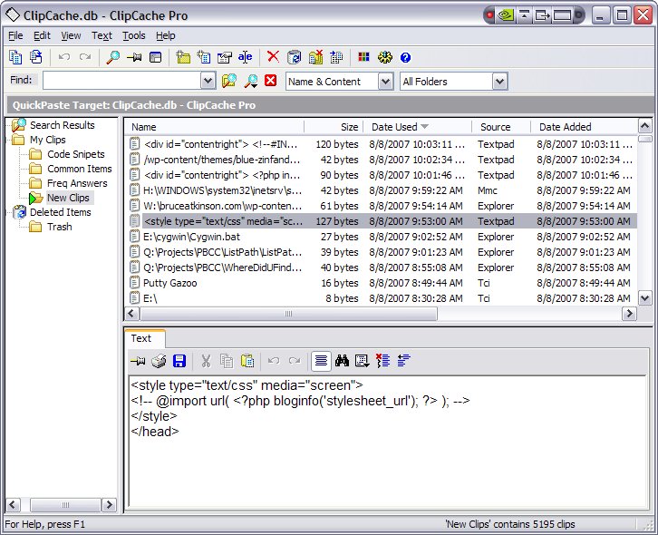Screen dimensions: 658x535
Task: Select the Code Snipets folder
Action: pos(76,154)
